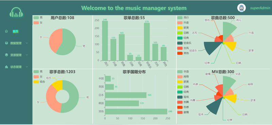The height and width of the screenshot is (125, 272).
Task: Click the home icon beside 首页
Action: pos(6,31)
